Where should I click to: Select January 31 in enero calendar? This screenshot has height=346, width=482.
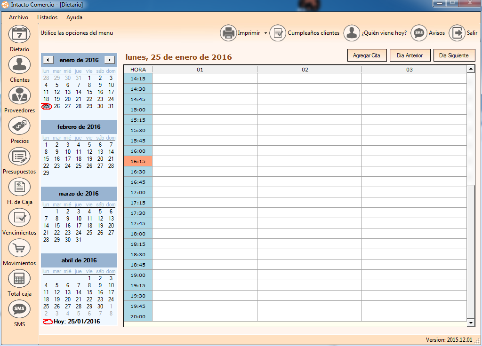click(111, 106)
